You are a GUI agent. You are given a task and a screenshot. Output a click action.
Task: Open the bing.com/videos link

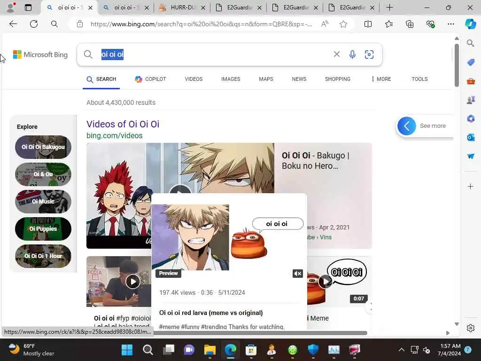point(115,135)
